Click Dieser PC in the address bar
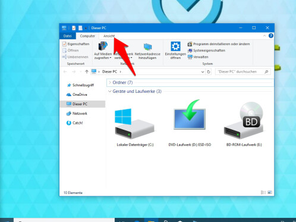 (x=109, y=71)
